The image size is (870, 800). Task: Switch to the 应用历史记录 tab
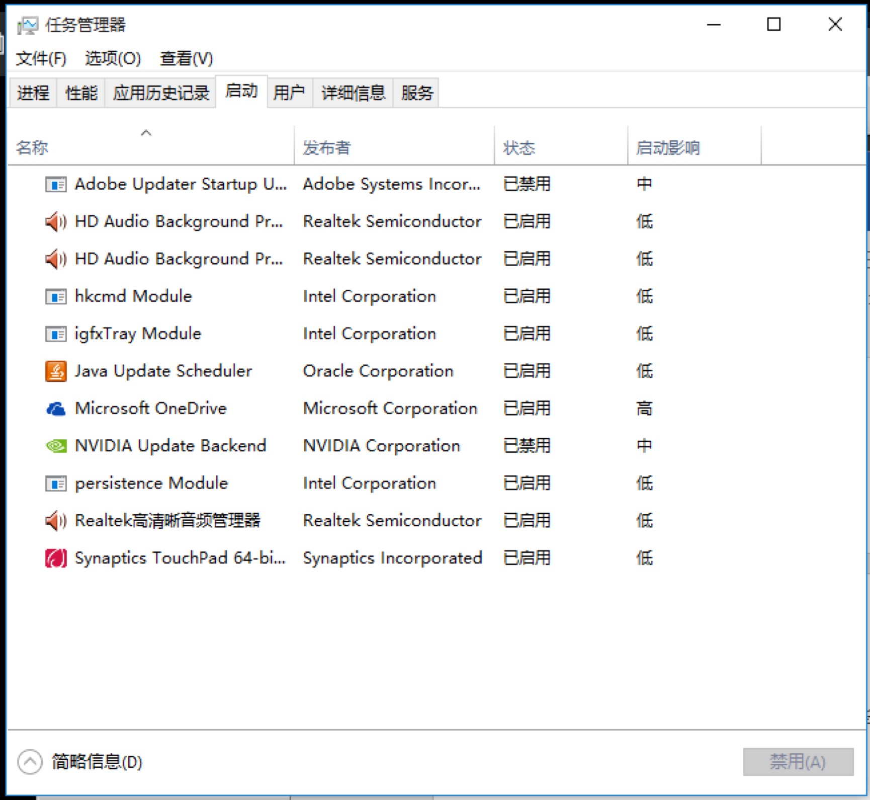click(x=161, y=93)
